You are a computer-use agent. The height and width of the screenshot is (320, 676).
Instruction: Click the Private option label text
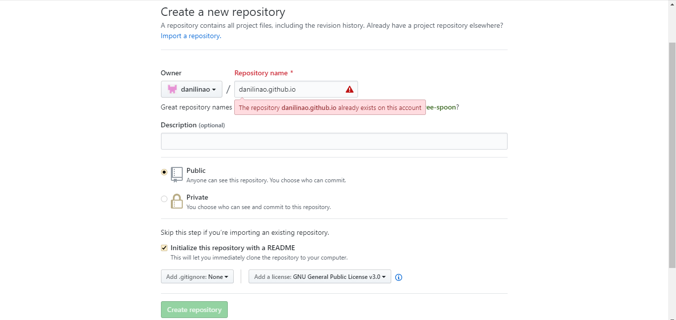point(197,197)
